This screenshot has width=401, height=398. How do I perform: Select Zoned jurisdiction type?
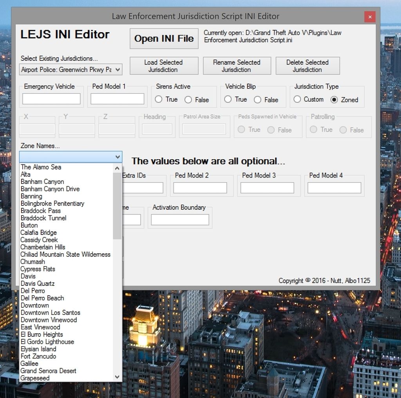point(334,100)
